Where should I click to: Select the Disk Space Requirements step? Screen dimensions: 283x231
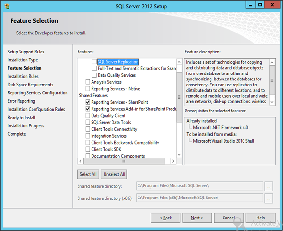point(30,85)
